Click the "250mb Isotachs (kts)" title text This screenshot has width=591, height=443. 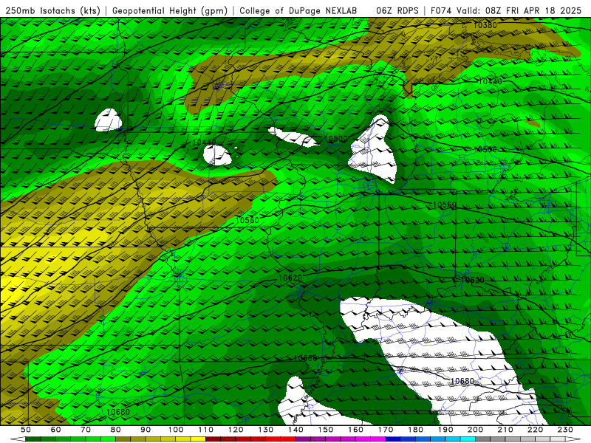(x=53, y=10)
